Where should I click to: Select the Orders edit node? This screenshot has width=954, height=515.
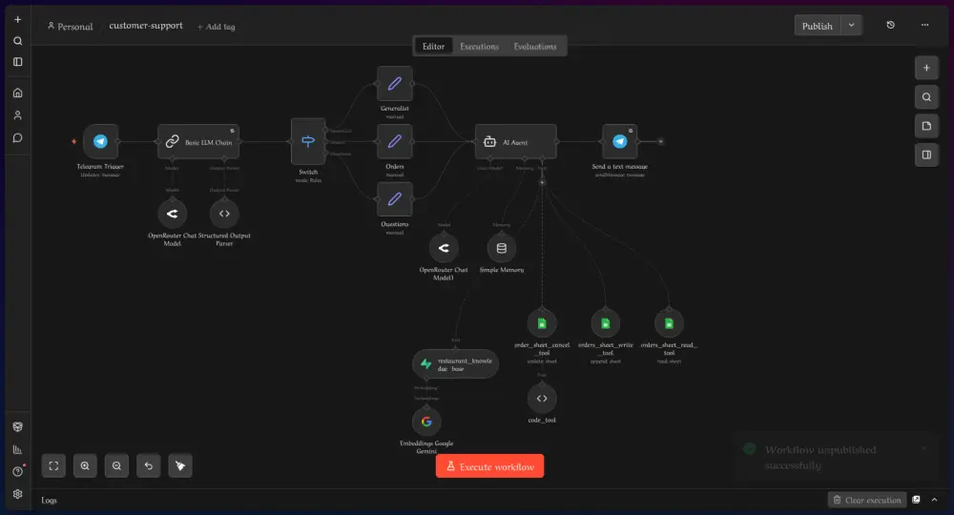click(x=394, y=142)
